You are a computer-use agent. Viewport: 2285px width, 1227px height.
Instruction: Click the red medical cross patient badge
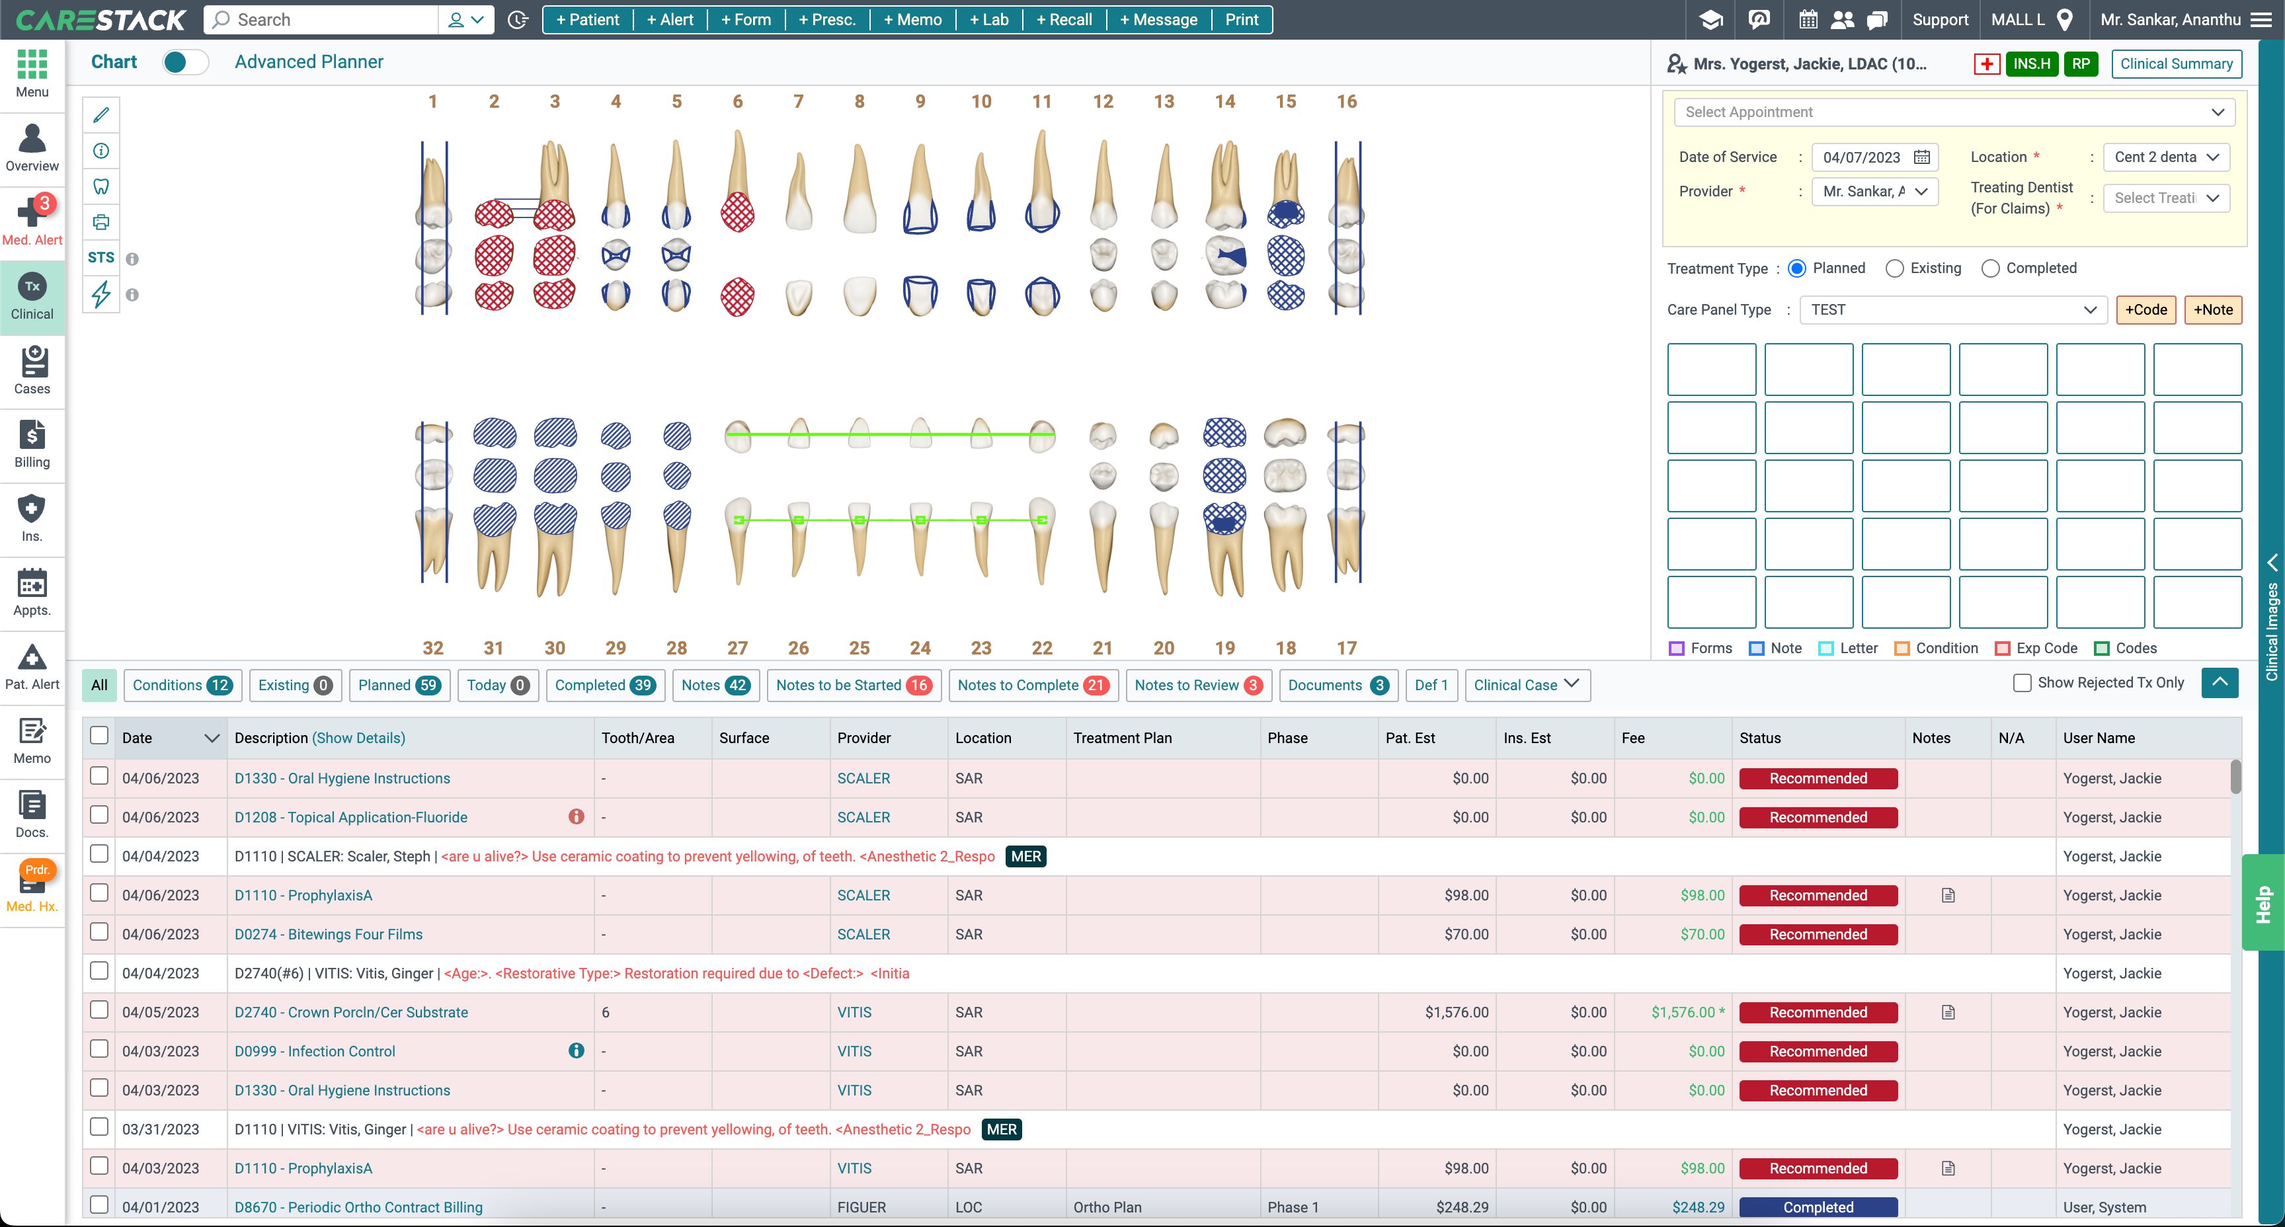tap(1986, 64)
